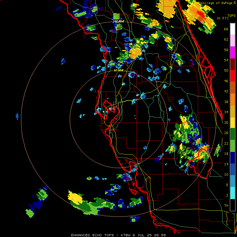Select the "62" scale label
The image size is (237, 237).
tap(226, 39)
